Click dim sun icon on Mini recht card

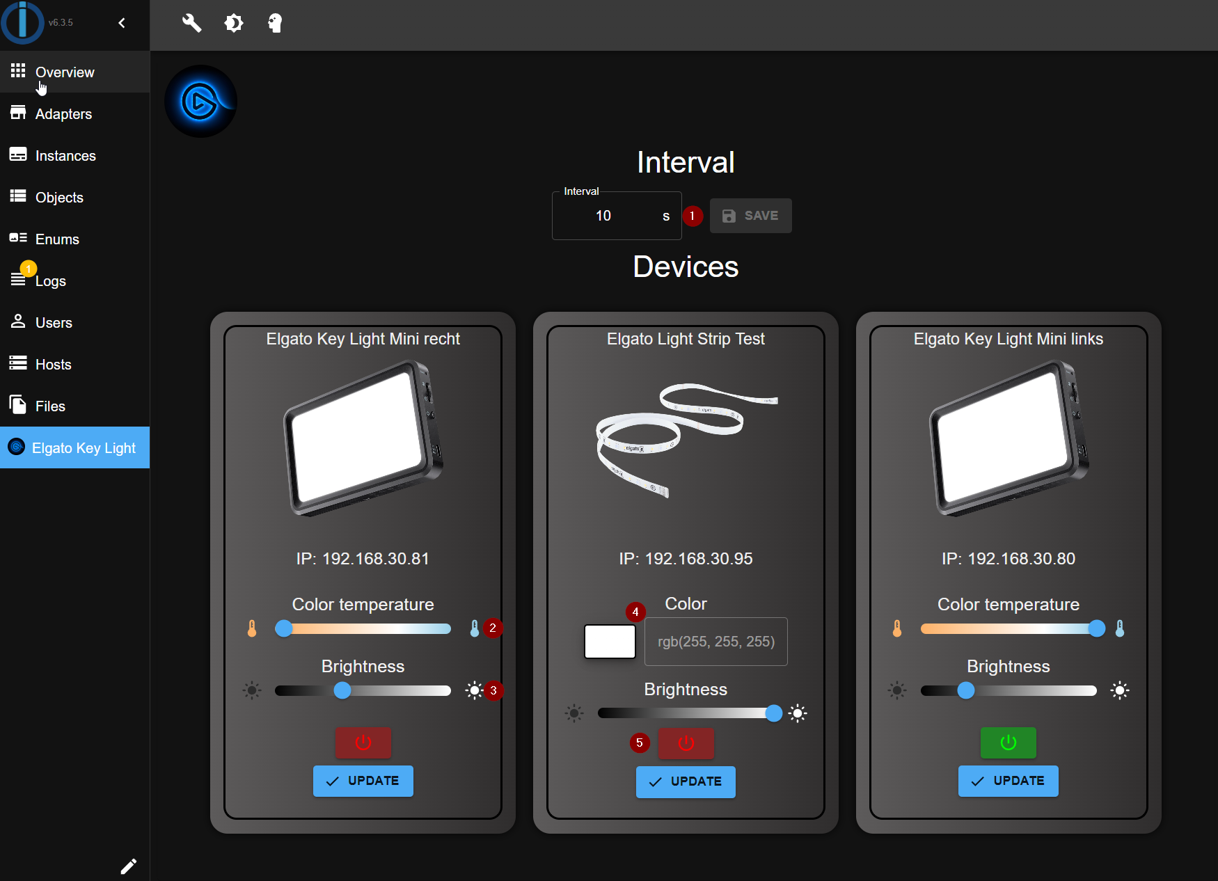[252, 690]
